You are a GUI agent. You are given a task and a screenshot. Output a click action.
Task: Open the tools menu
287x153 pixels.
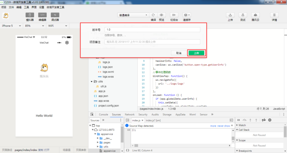(26, 7)
